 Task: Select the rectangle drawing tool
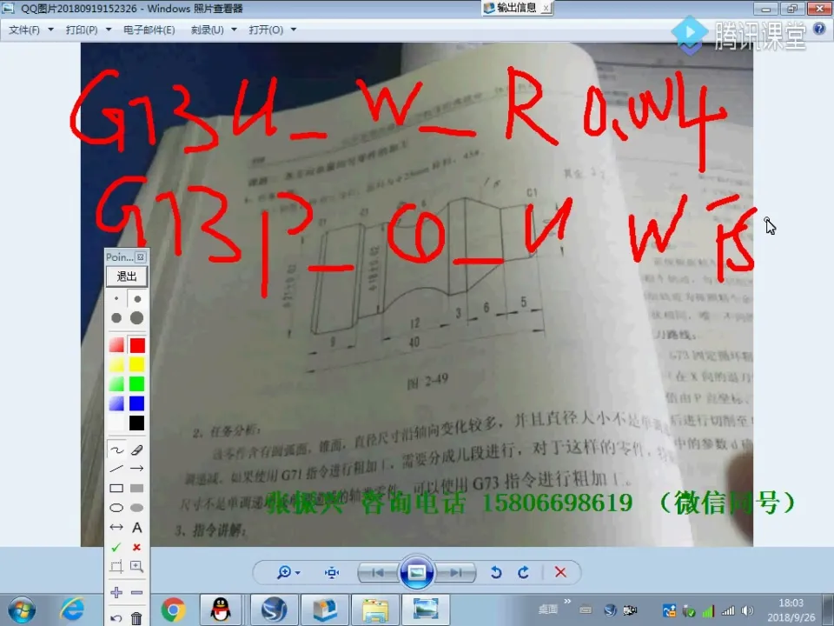(x=118, y=487)
